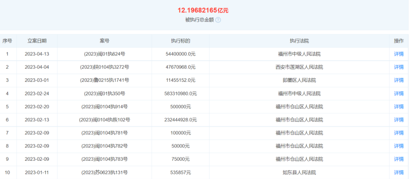This screenshot has height=179, width=410.
Task: Click the amount 75000元
Action: pyautogui.click(x=180, y=159)
